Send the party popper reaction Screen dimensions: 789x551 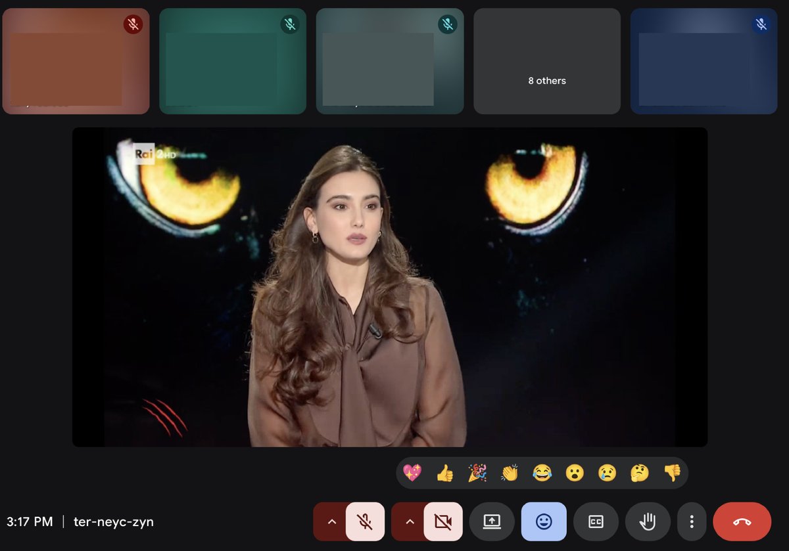477,473
